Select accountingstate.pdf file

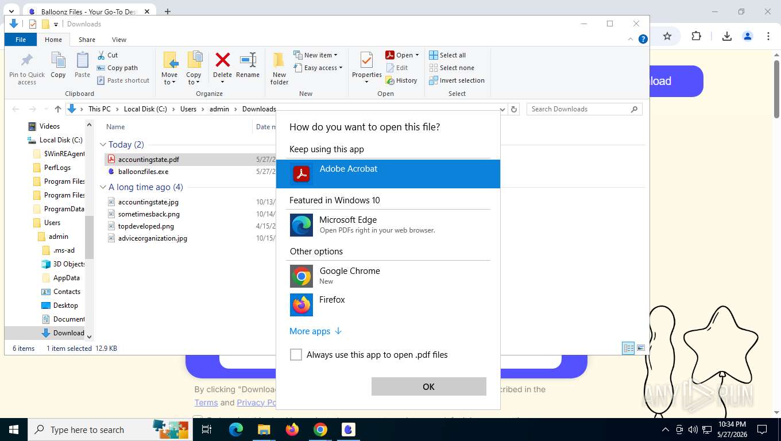click(x=149, y=159)
